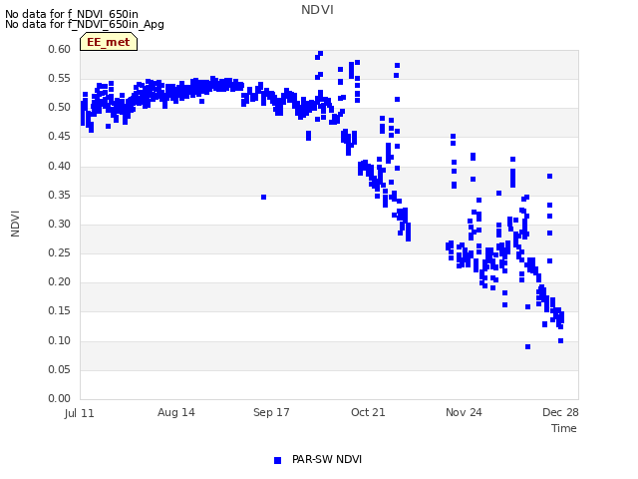Click the 0.55 y-axis tick label
Image resolution: width=638 pixels, height=479 pixels.
coord(60,78)
